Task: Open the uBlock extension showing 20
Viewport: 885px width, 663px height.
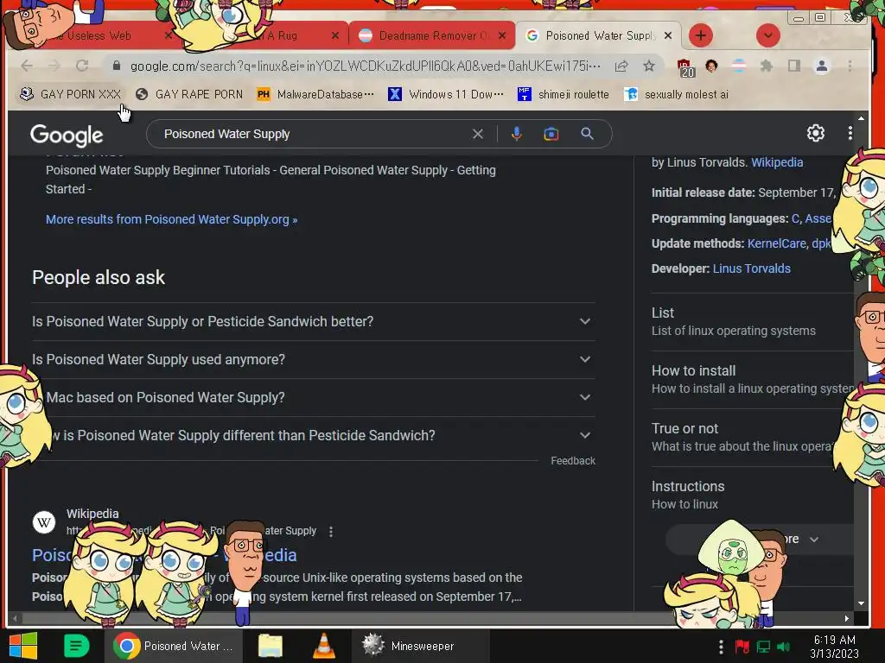Action: 685,67
